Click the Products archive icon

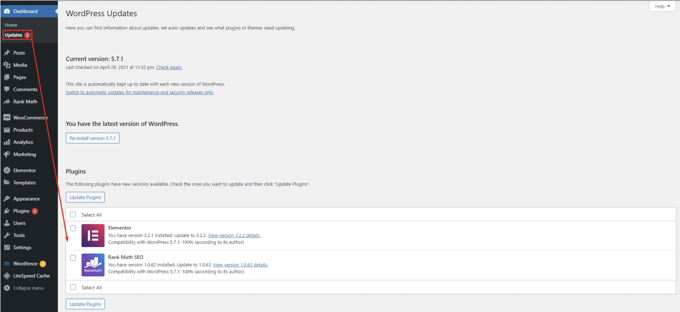point(7,130)
